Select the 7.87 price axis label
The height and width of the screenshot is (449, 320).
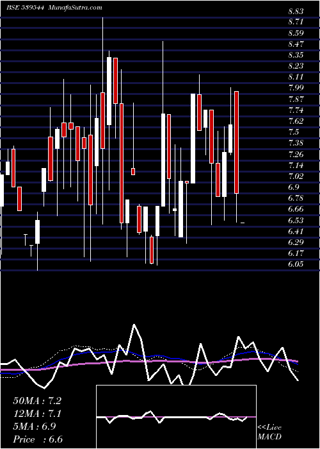(296, 99)
